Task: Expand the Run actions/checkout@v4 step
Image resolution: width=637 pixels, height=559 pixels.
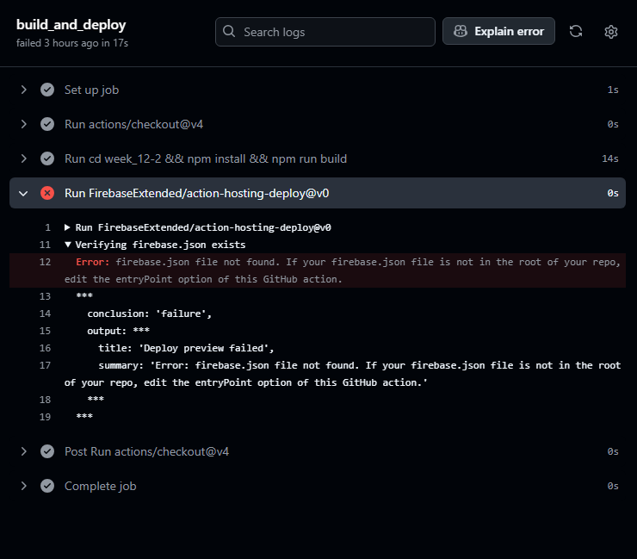Action: 23,124
